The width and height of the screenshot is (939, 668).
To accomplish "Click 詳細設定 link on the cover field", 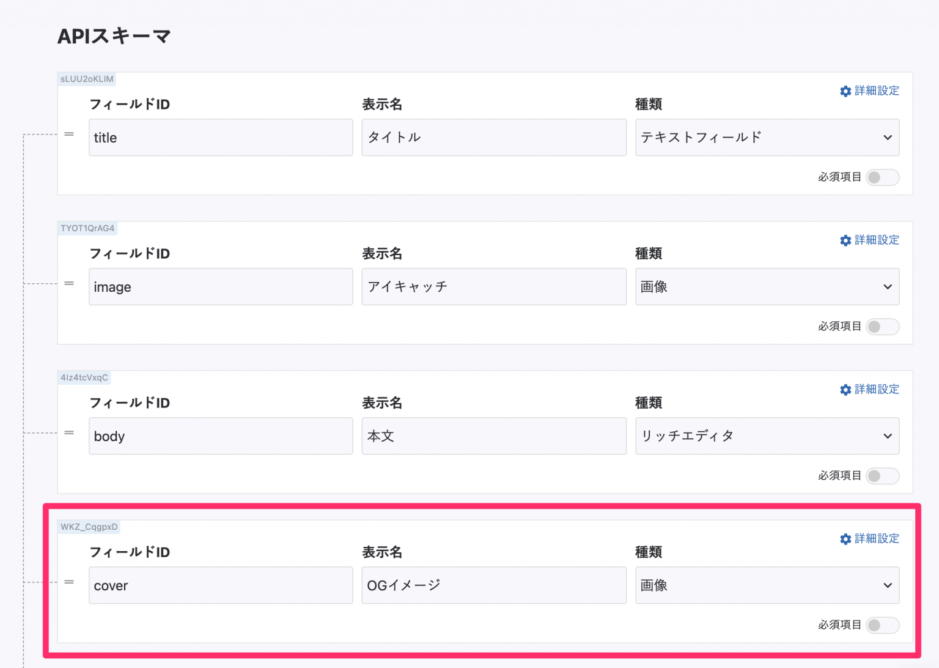I will click(x=877, y=539).
